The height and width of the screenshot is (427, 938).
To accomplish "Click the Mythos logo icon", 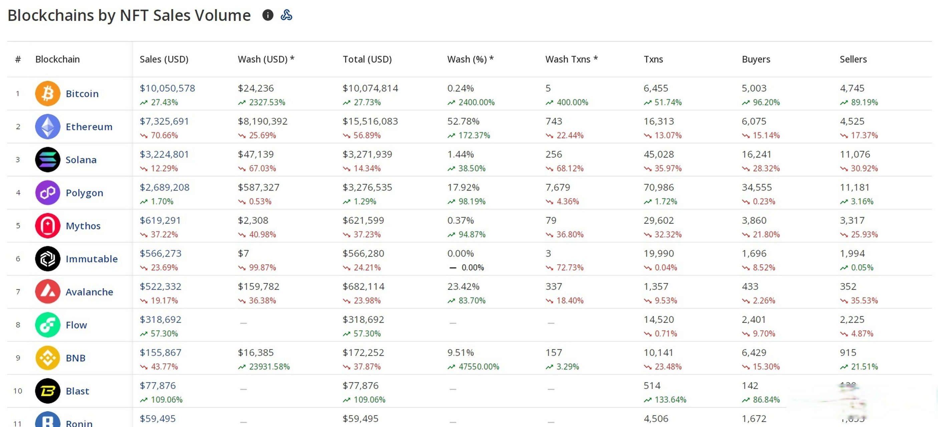I will point(48,226).
